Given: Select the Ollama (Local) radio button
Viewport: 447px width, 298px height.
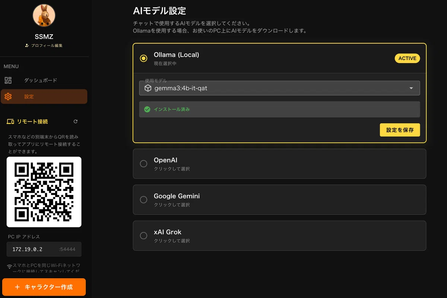Looking at the screenshot, I should tap(143, 58).
